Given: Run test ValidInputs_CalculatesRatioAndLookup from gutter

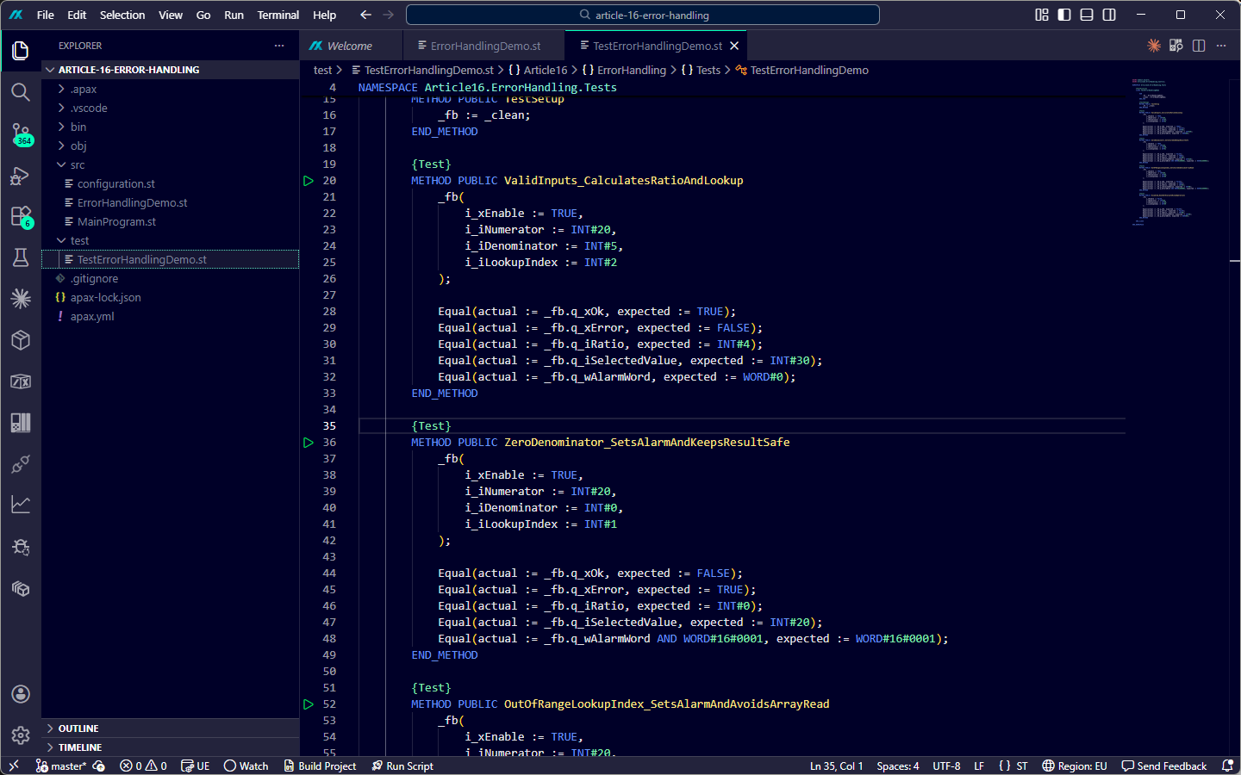Looking at the screenshot, I should tap(309, 181).
